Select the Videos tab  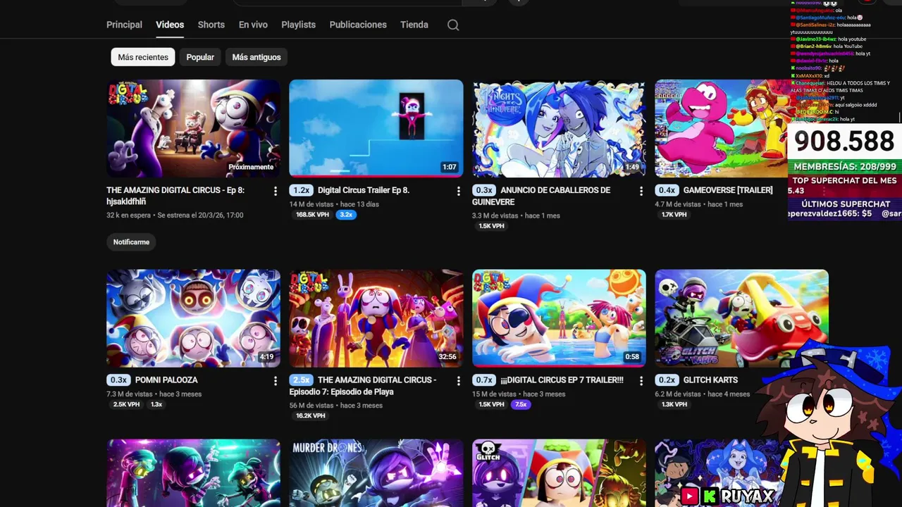(x=170, y=25)
